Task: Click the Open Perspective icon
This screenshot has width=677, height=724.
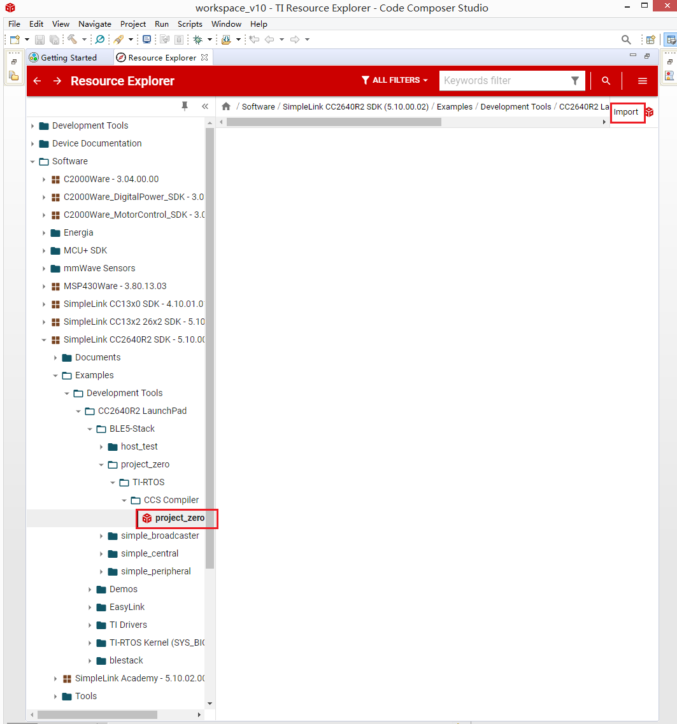Action: (651, 39)
